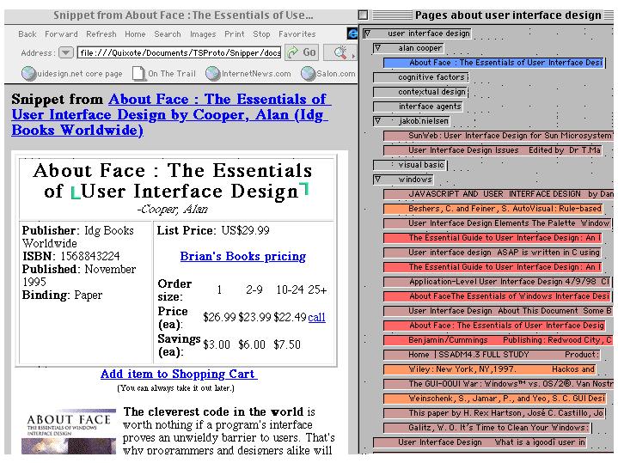Select the 'visual basic' category
Viewport: 618px width, 463px height.
point(409,165)
